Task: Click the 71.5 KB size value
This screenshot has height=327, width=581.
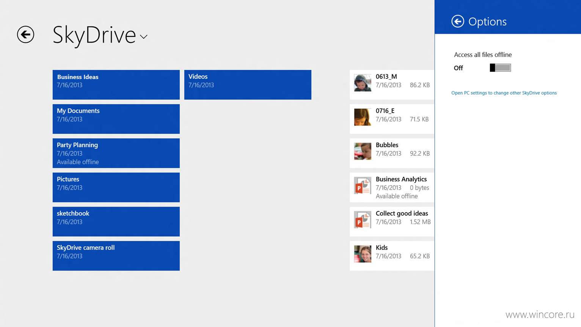Action: point(419,119)
